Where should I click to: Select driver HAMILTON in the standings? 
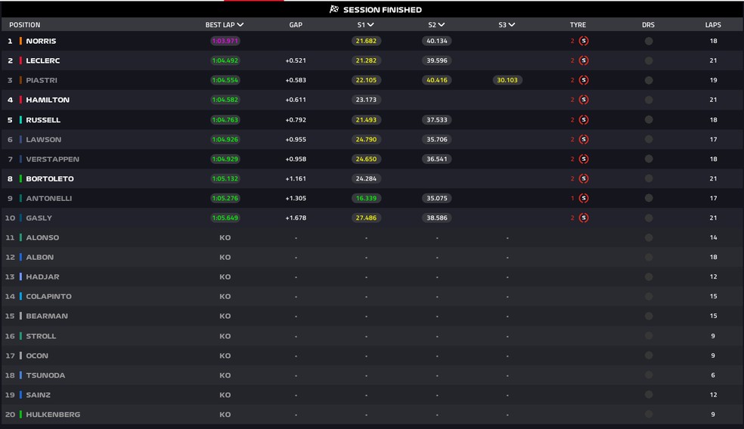coord(48,100)
